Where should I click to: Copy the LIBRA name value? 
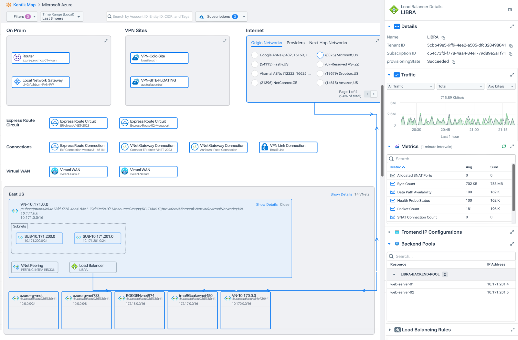coord(443,38)
